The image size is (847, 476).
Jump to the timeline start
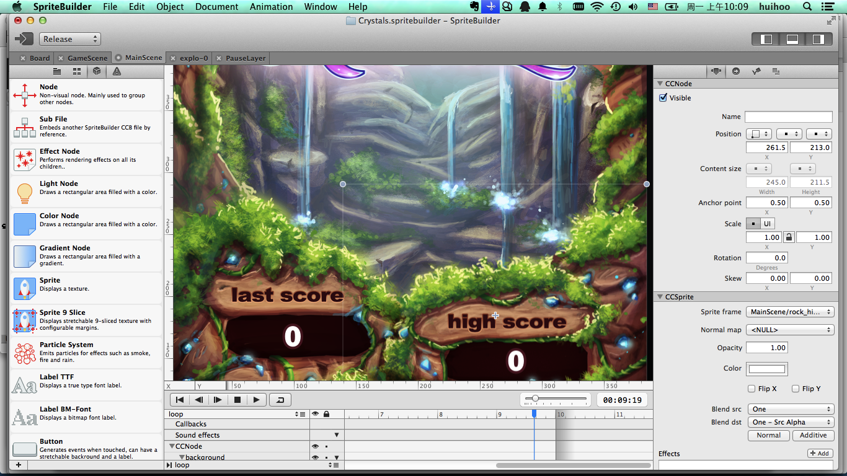tap(180, 400)
